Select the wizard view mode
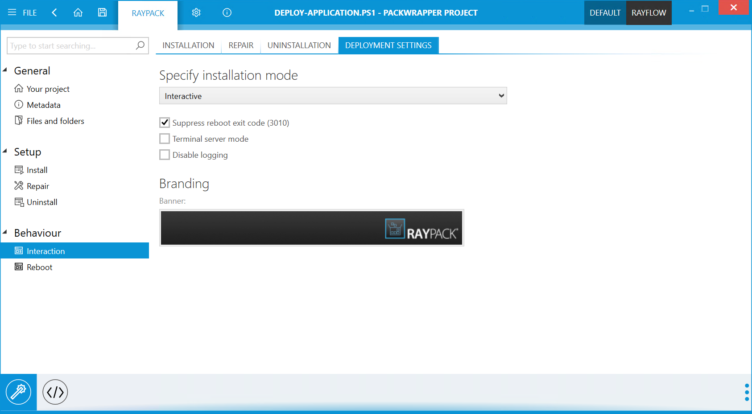This screenshot has width=752, height=414. pos(19,392)
